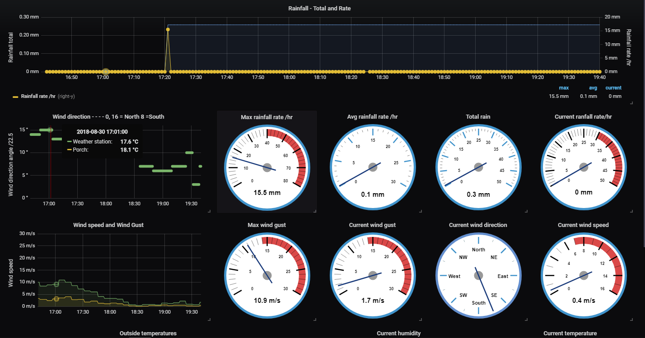Viewport: 645px width, 338px height.
Task: Sort legend by the current column
Action: point(613,88)
